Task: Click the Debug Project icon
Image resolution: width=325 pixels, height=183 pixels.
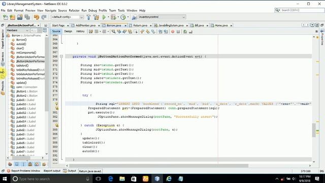Action: (113, 17)
